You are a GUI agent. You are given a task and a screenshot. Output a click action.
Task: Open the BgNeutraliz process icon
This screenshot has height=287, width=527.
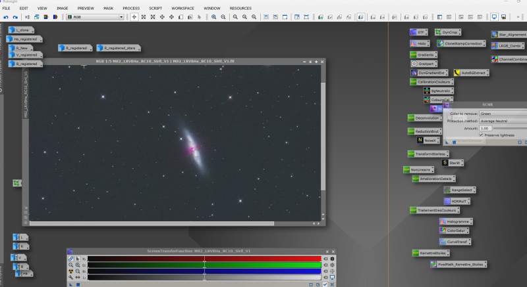[439, 91]
